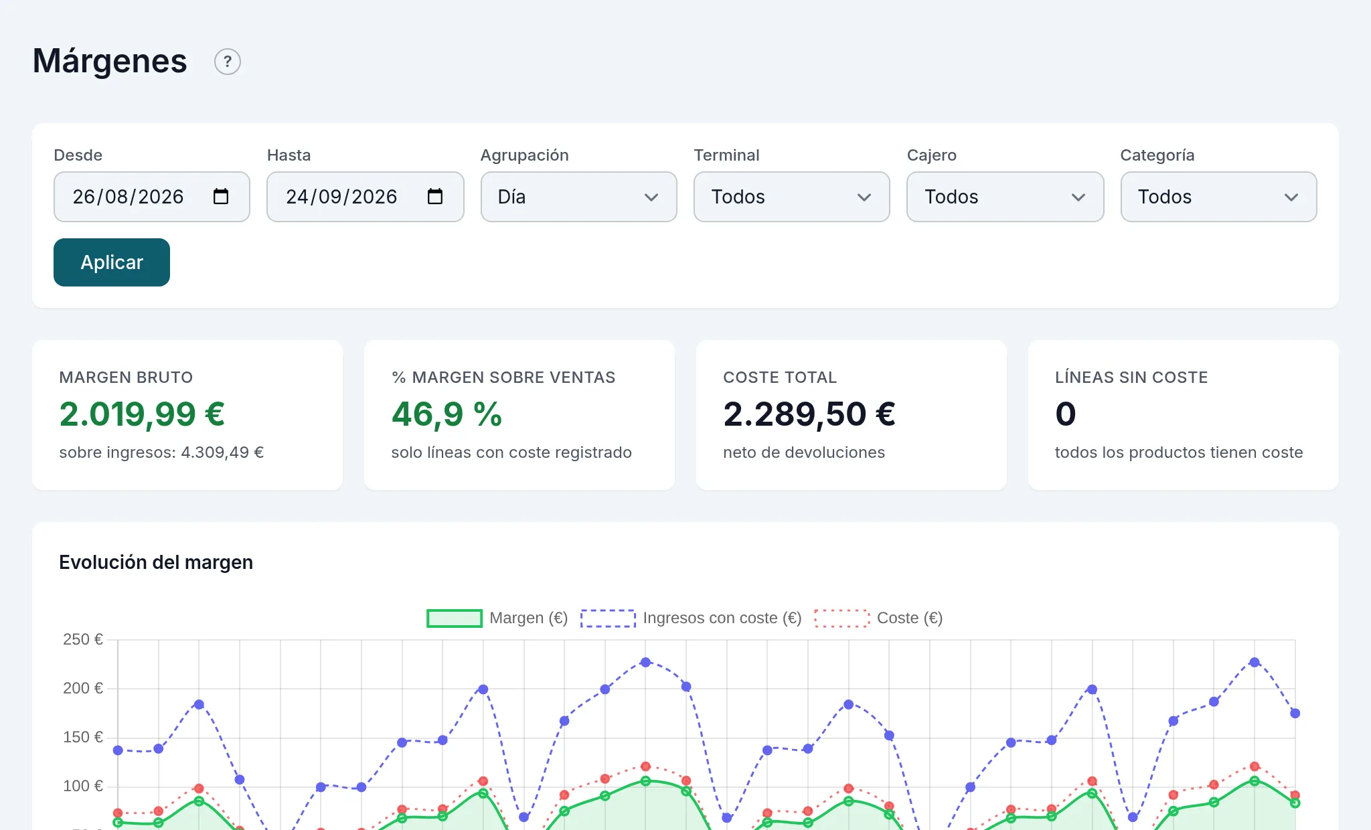
Task: Toggle the Margen (€) legend series
Action: [497, 618]
